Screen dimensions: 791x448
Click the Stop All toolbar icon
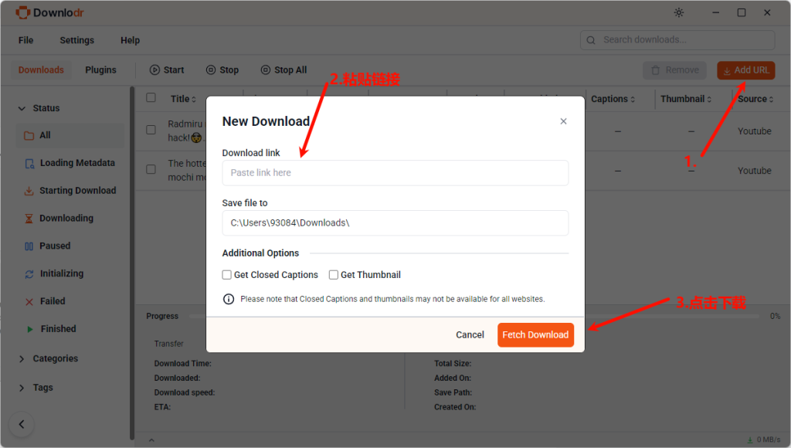click(x=266, y=70)
